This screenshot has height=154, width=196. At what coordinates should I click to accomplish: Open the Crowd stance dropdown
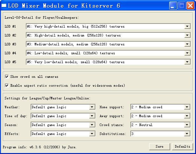(x=187, y=125)
